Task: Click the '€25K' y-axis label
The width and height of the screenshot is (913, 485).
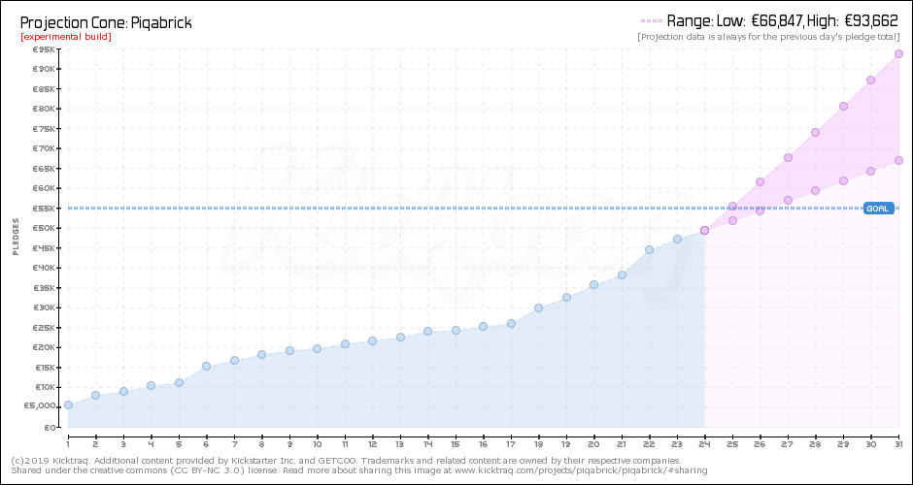Action: coord(45,328)
